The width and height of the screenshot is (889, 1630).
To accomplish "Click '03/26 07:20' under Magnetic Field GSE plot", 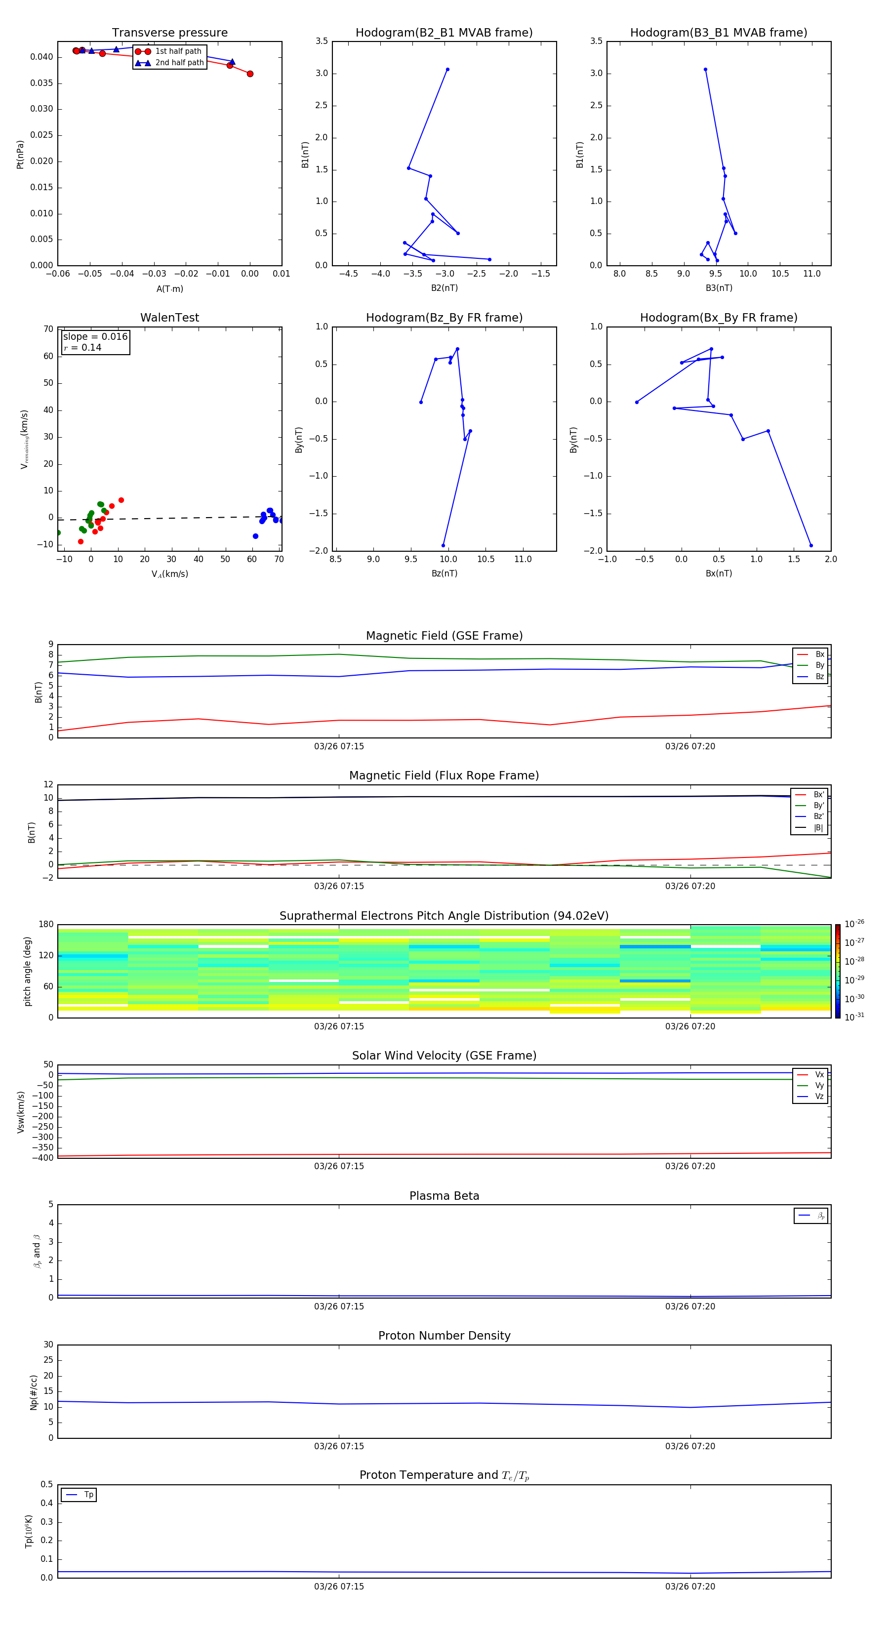I will tap(690, 747).
